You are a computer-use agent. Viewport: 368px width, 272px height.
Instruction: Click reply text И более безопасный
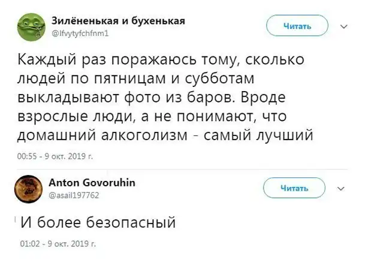[x=98, y=223]
